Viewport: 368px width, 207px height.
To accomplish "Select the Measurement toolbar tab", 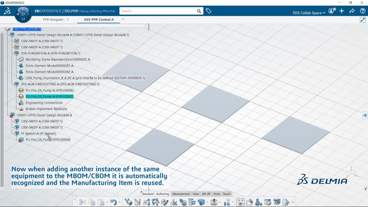I will [181, 194].
